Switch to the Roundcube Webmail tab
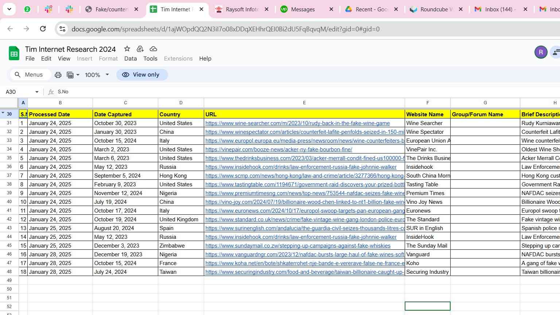 coord(436,9)
